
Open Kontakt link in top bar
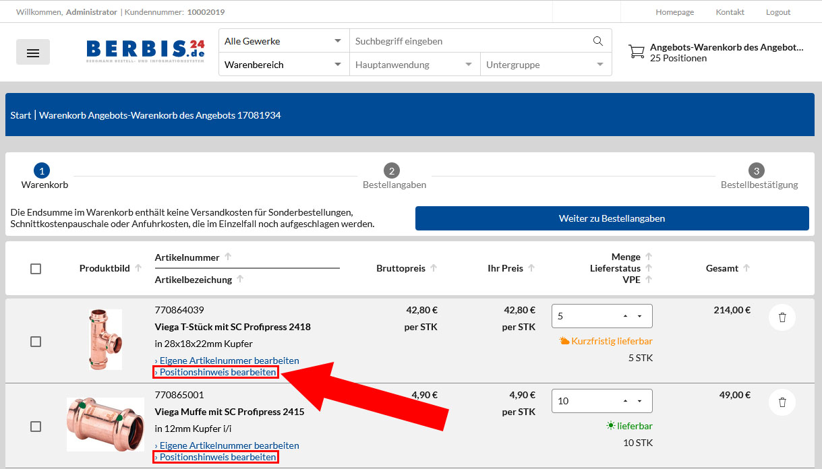pyautogui.click(x=730, y=12)
